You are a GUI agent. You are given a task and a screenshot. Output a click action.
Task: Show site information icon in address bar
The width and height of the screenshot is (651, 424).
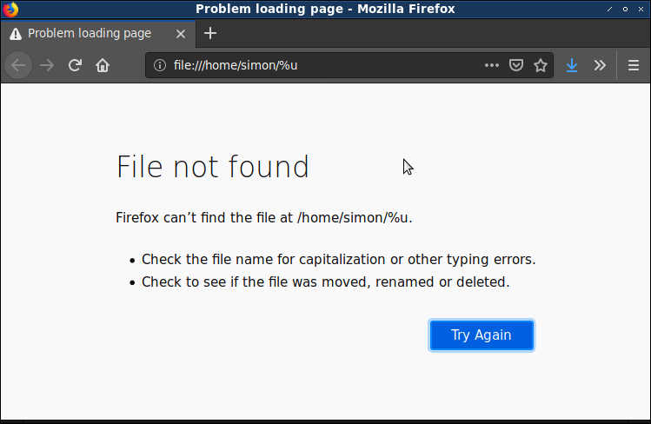point(160,65)
